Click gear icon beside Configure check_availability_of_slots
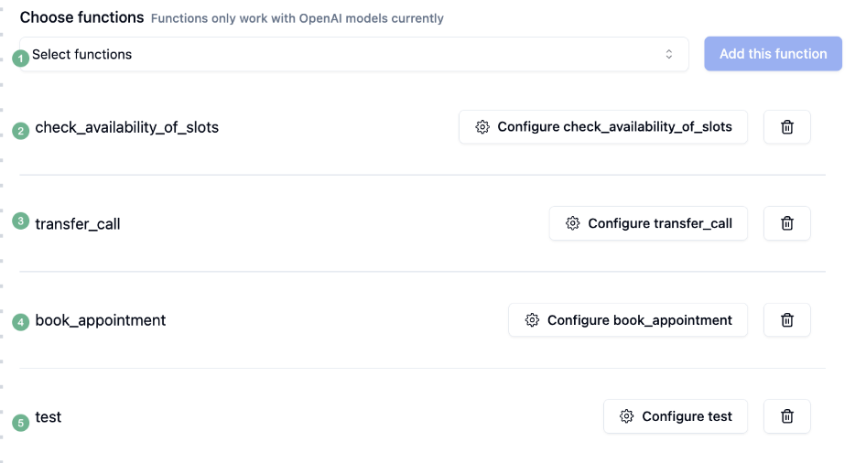This screenshot has width=855, height=463. (482, 127)
